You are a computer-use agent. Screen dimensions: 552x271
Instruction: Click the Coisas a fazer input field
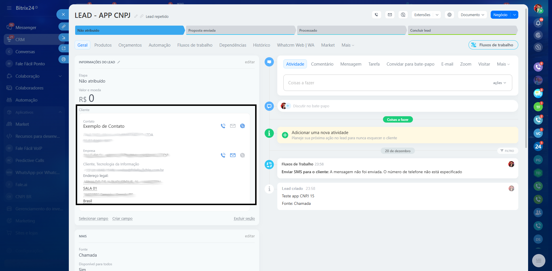click(386, 83)
